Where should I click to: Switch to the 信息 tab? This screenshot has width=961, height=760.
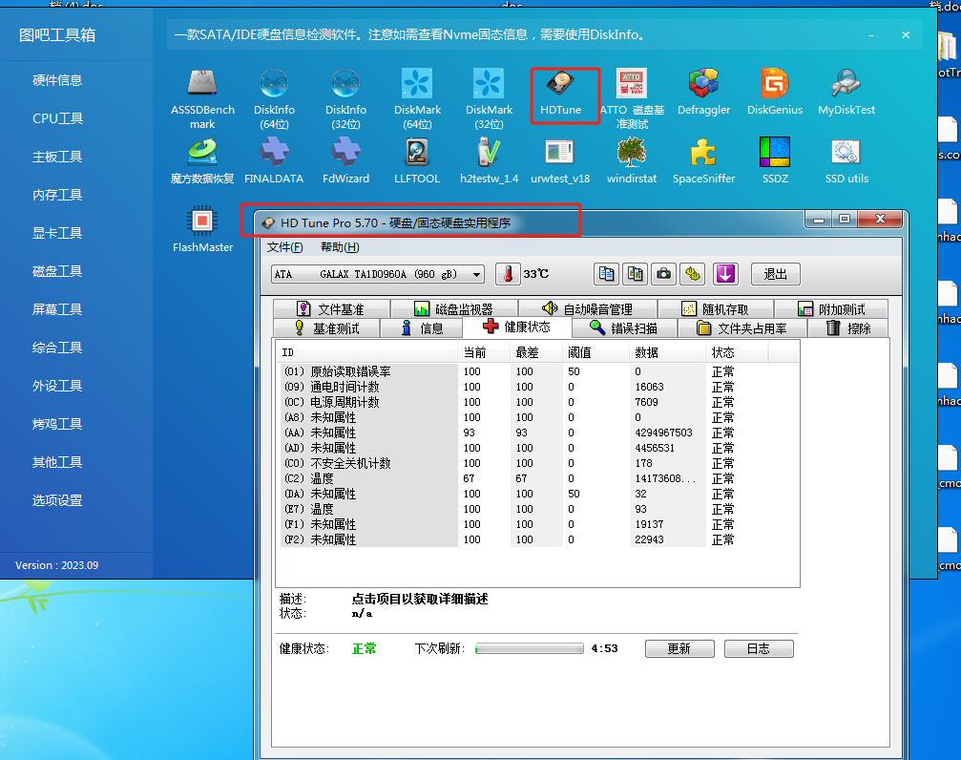click(422, 328)
